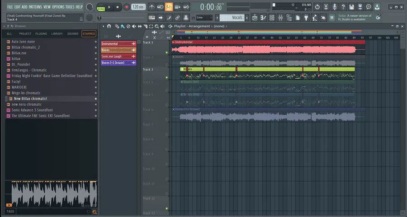407x217 pixels.
Task: Click the Record button
Action: pos(127,7)
